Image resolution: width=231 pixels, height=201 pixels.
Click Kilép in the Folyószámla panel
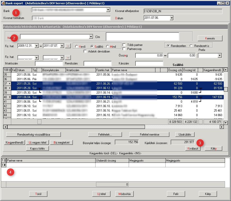coord(214,149)
